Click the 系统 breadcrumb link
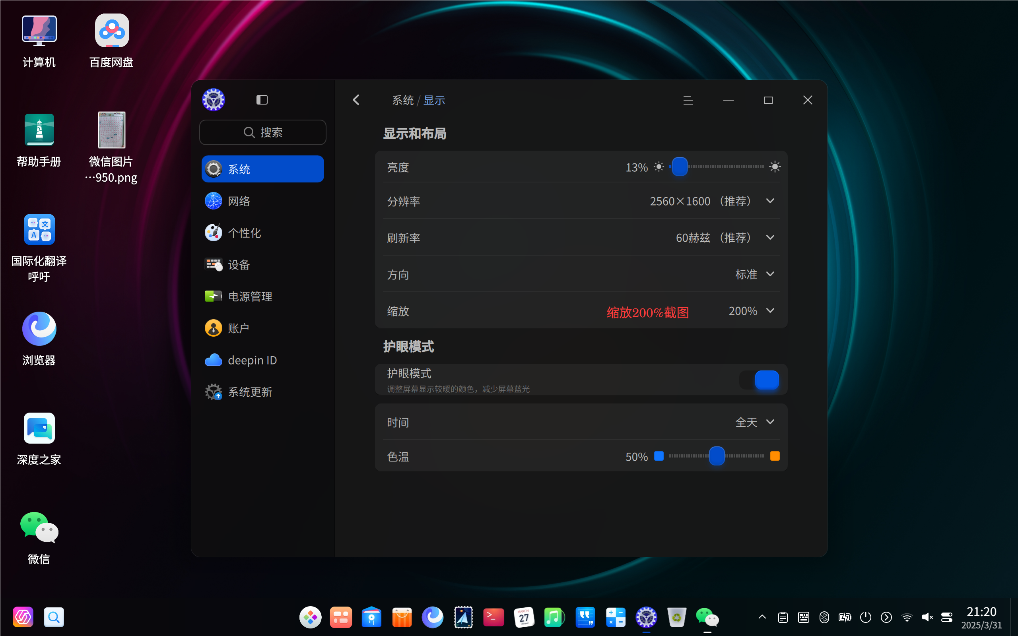This screenshot has height=636, width=1018. click(402, 100)
